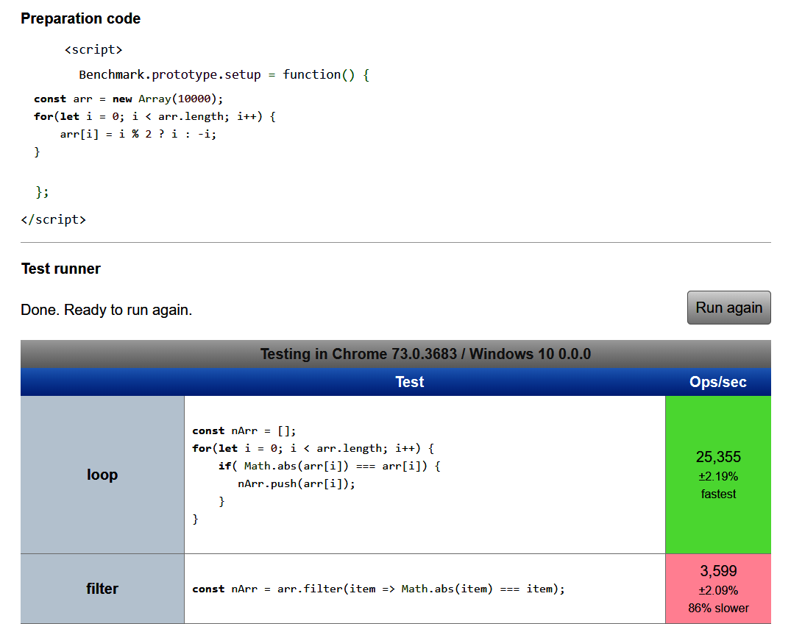The height and width of the screenshot is (624, 791).
Task: Click the nArr.push(arr[i]) code line
Action: [296, 483]
